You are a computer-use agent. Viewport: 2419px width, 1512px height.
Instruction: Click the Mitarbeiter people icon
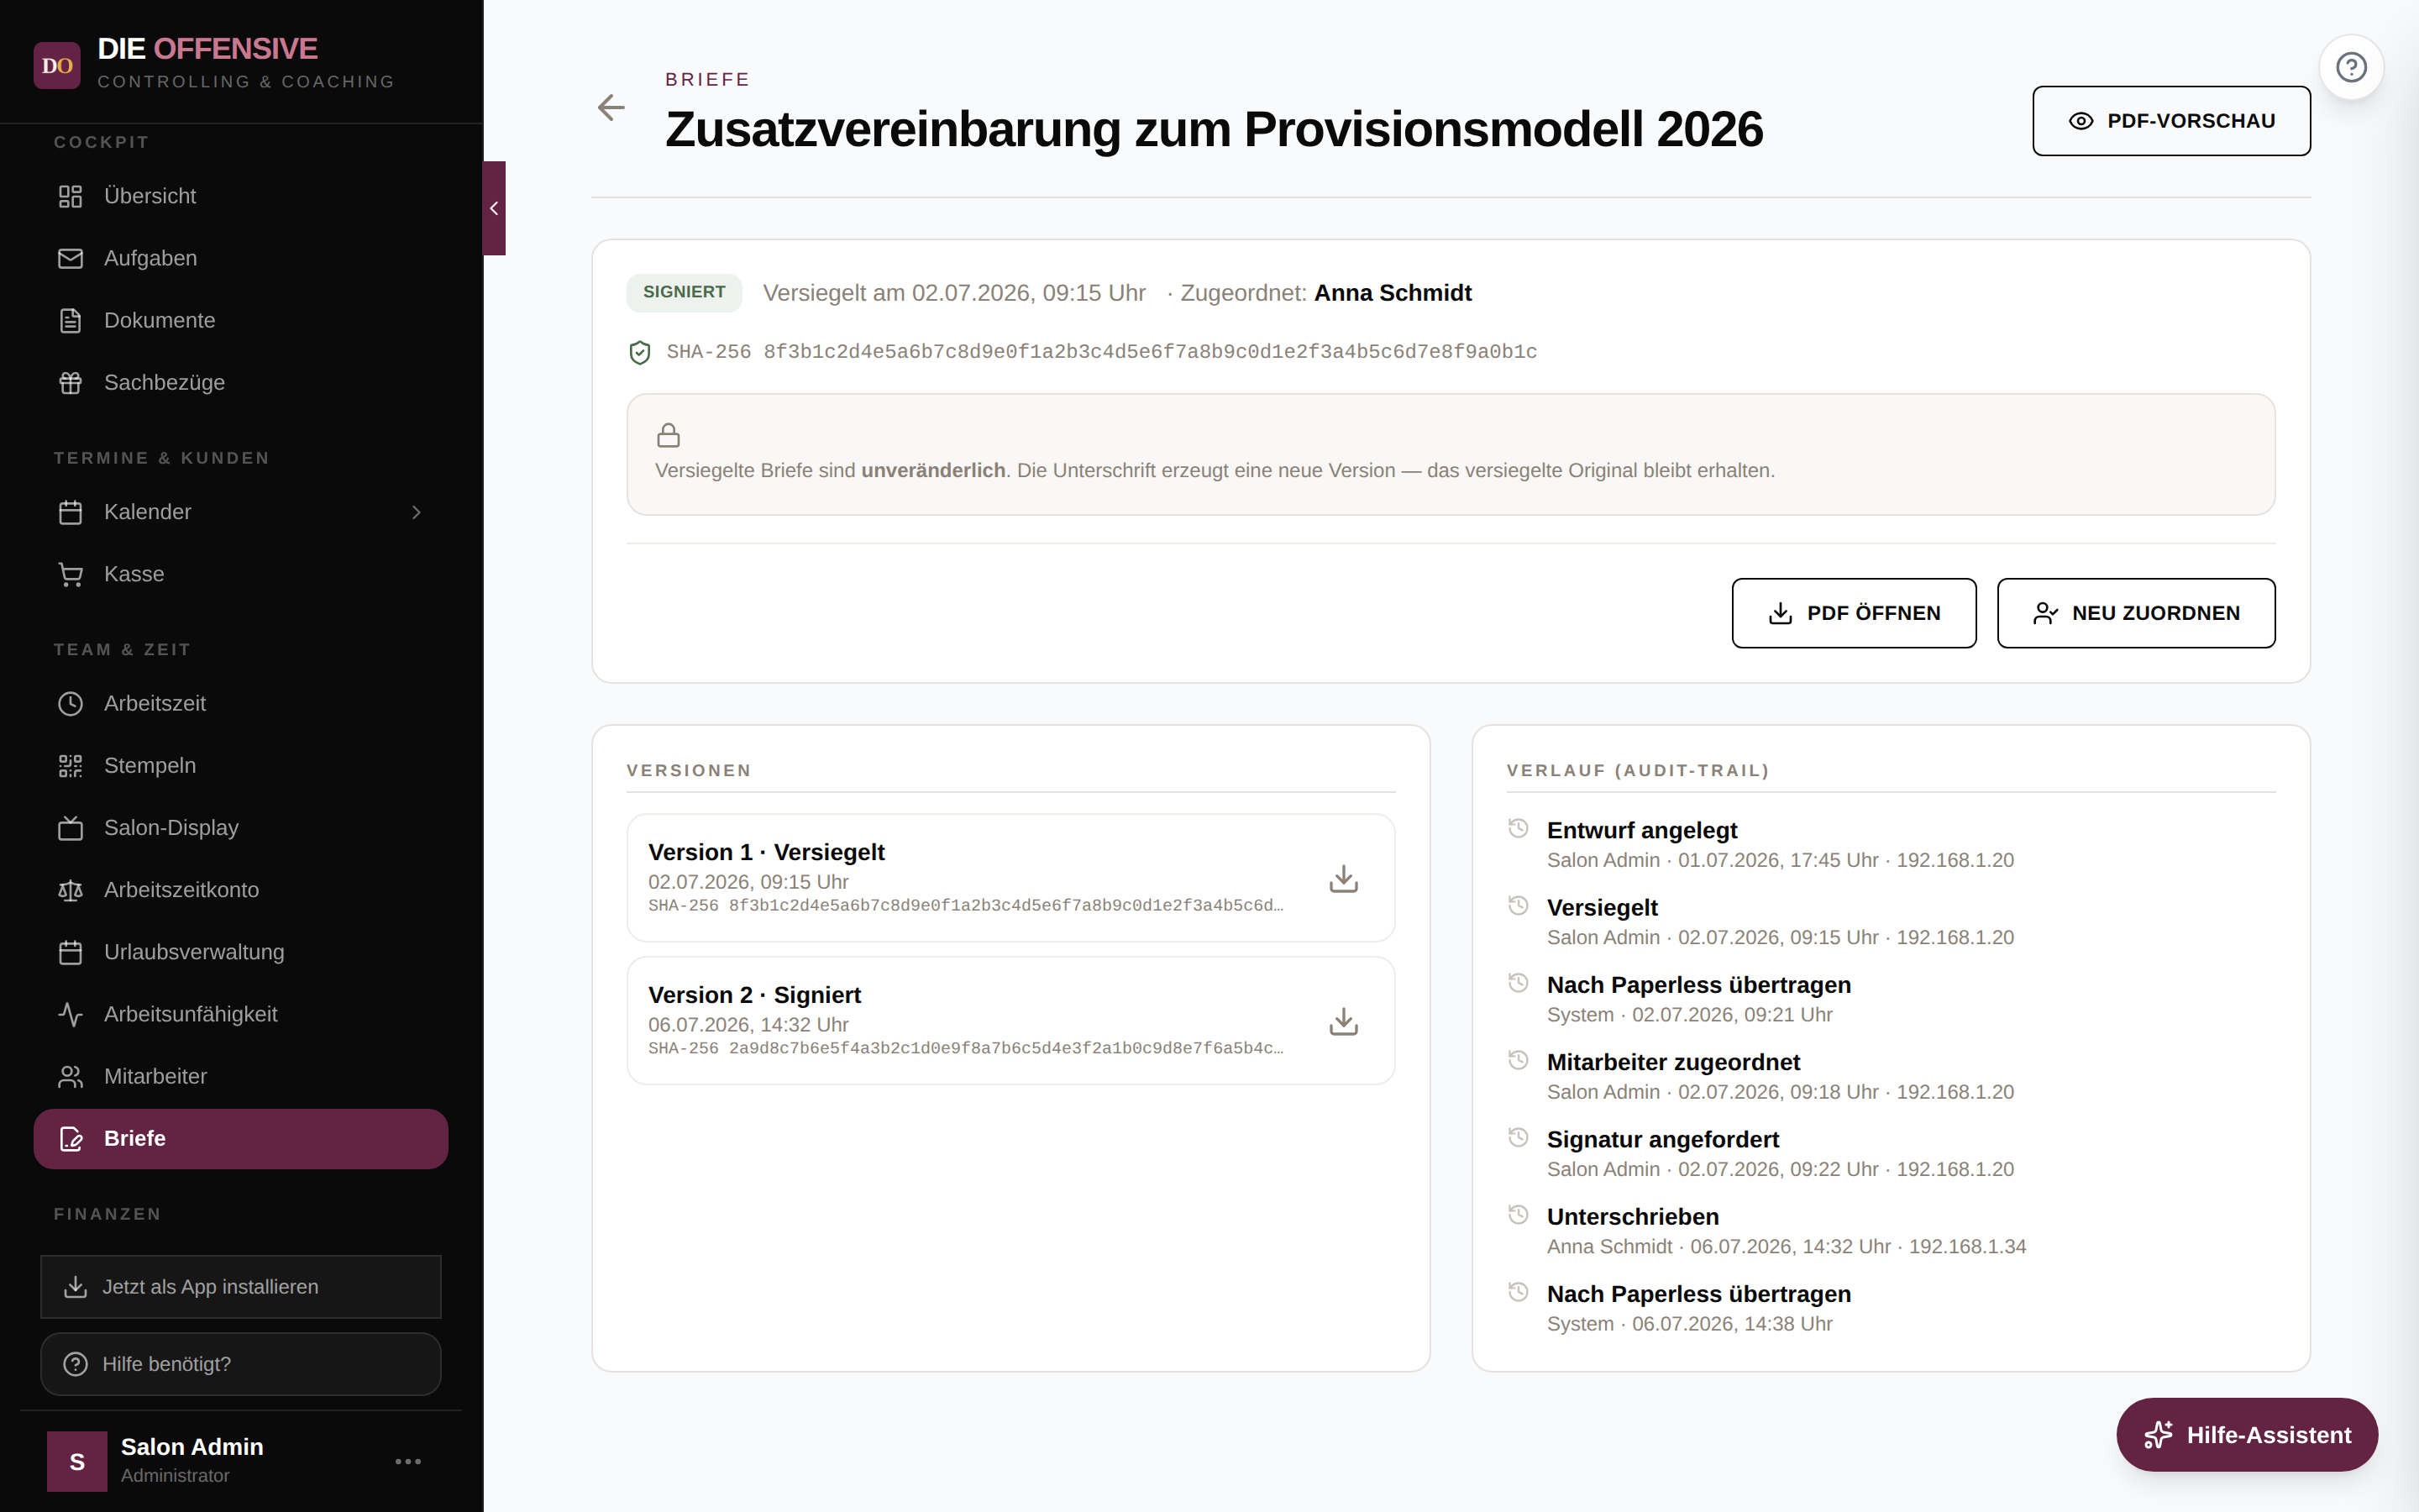click(70, 1076)
